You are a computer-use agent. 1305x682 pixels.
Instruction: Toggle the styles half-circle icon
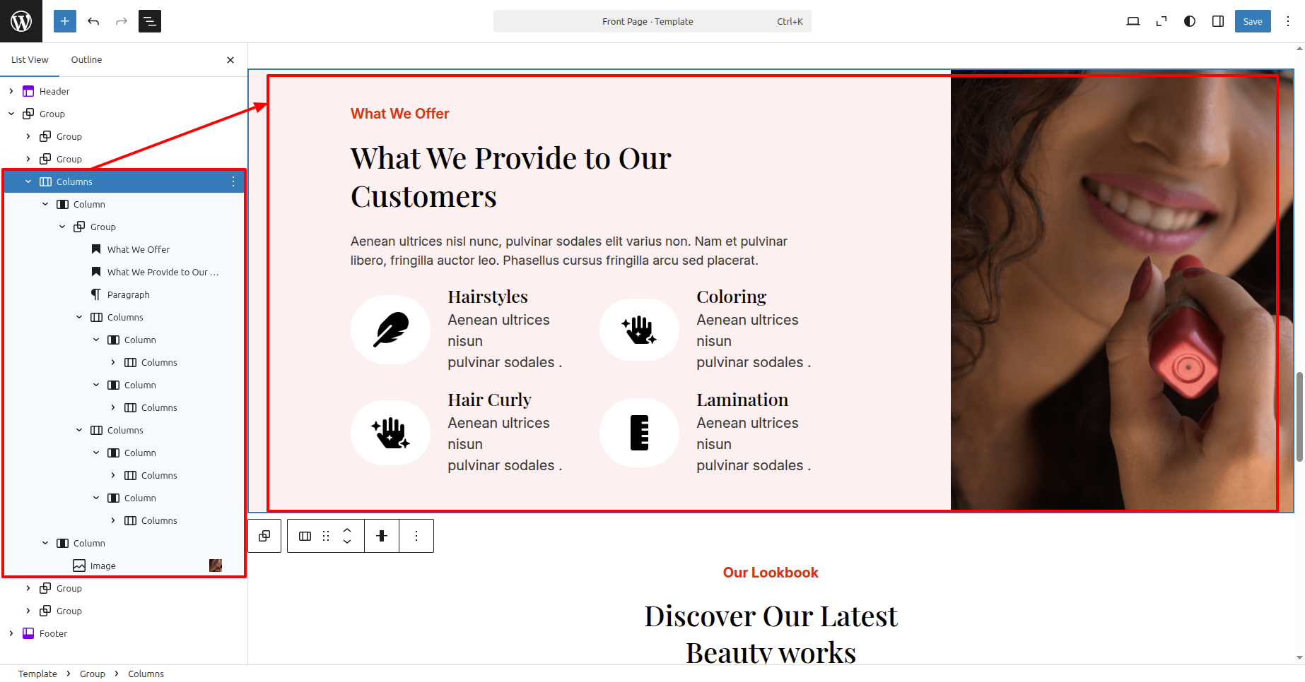(x=1190, y=21)
